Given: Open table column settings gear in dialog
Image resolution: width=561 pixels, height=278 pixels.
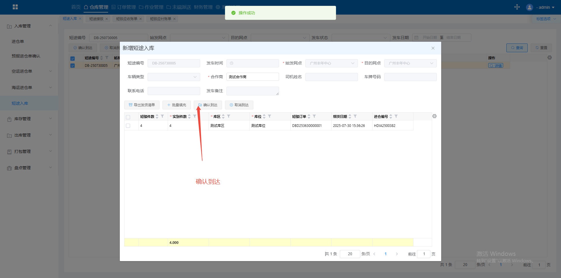Looking at the screenshot, I should tap(434, 116).
